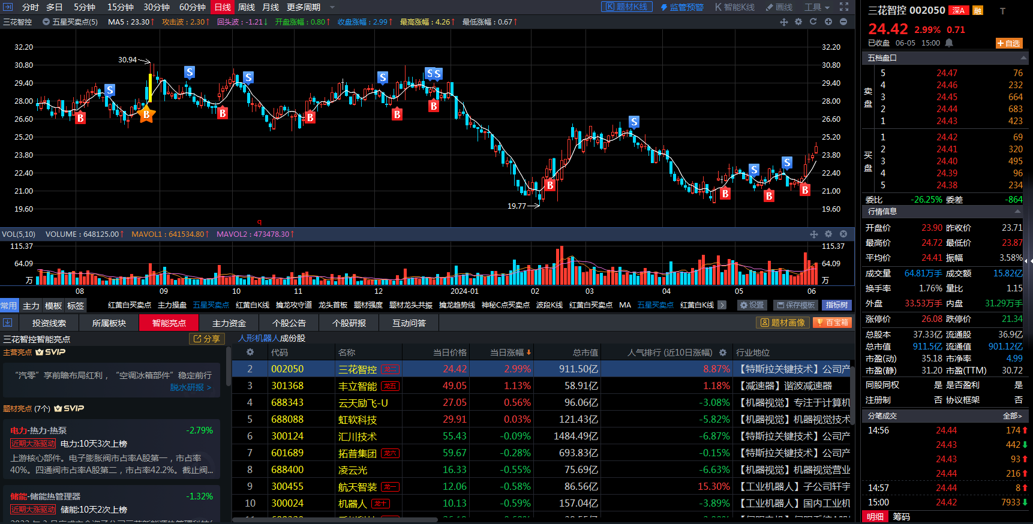
Task: Open 主力资金 tab
Action: point(229,323)
